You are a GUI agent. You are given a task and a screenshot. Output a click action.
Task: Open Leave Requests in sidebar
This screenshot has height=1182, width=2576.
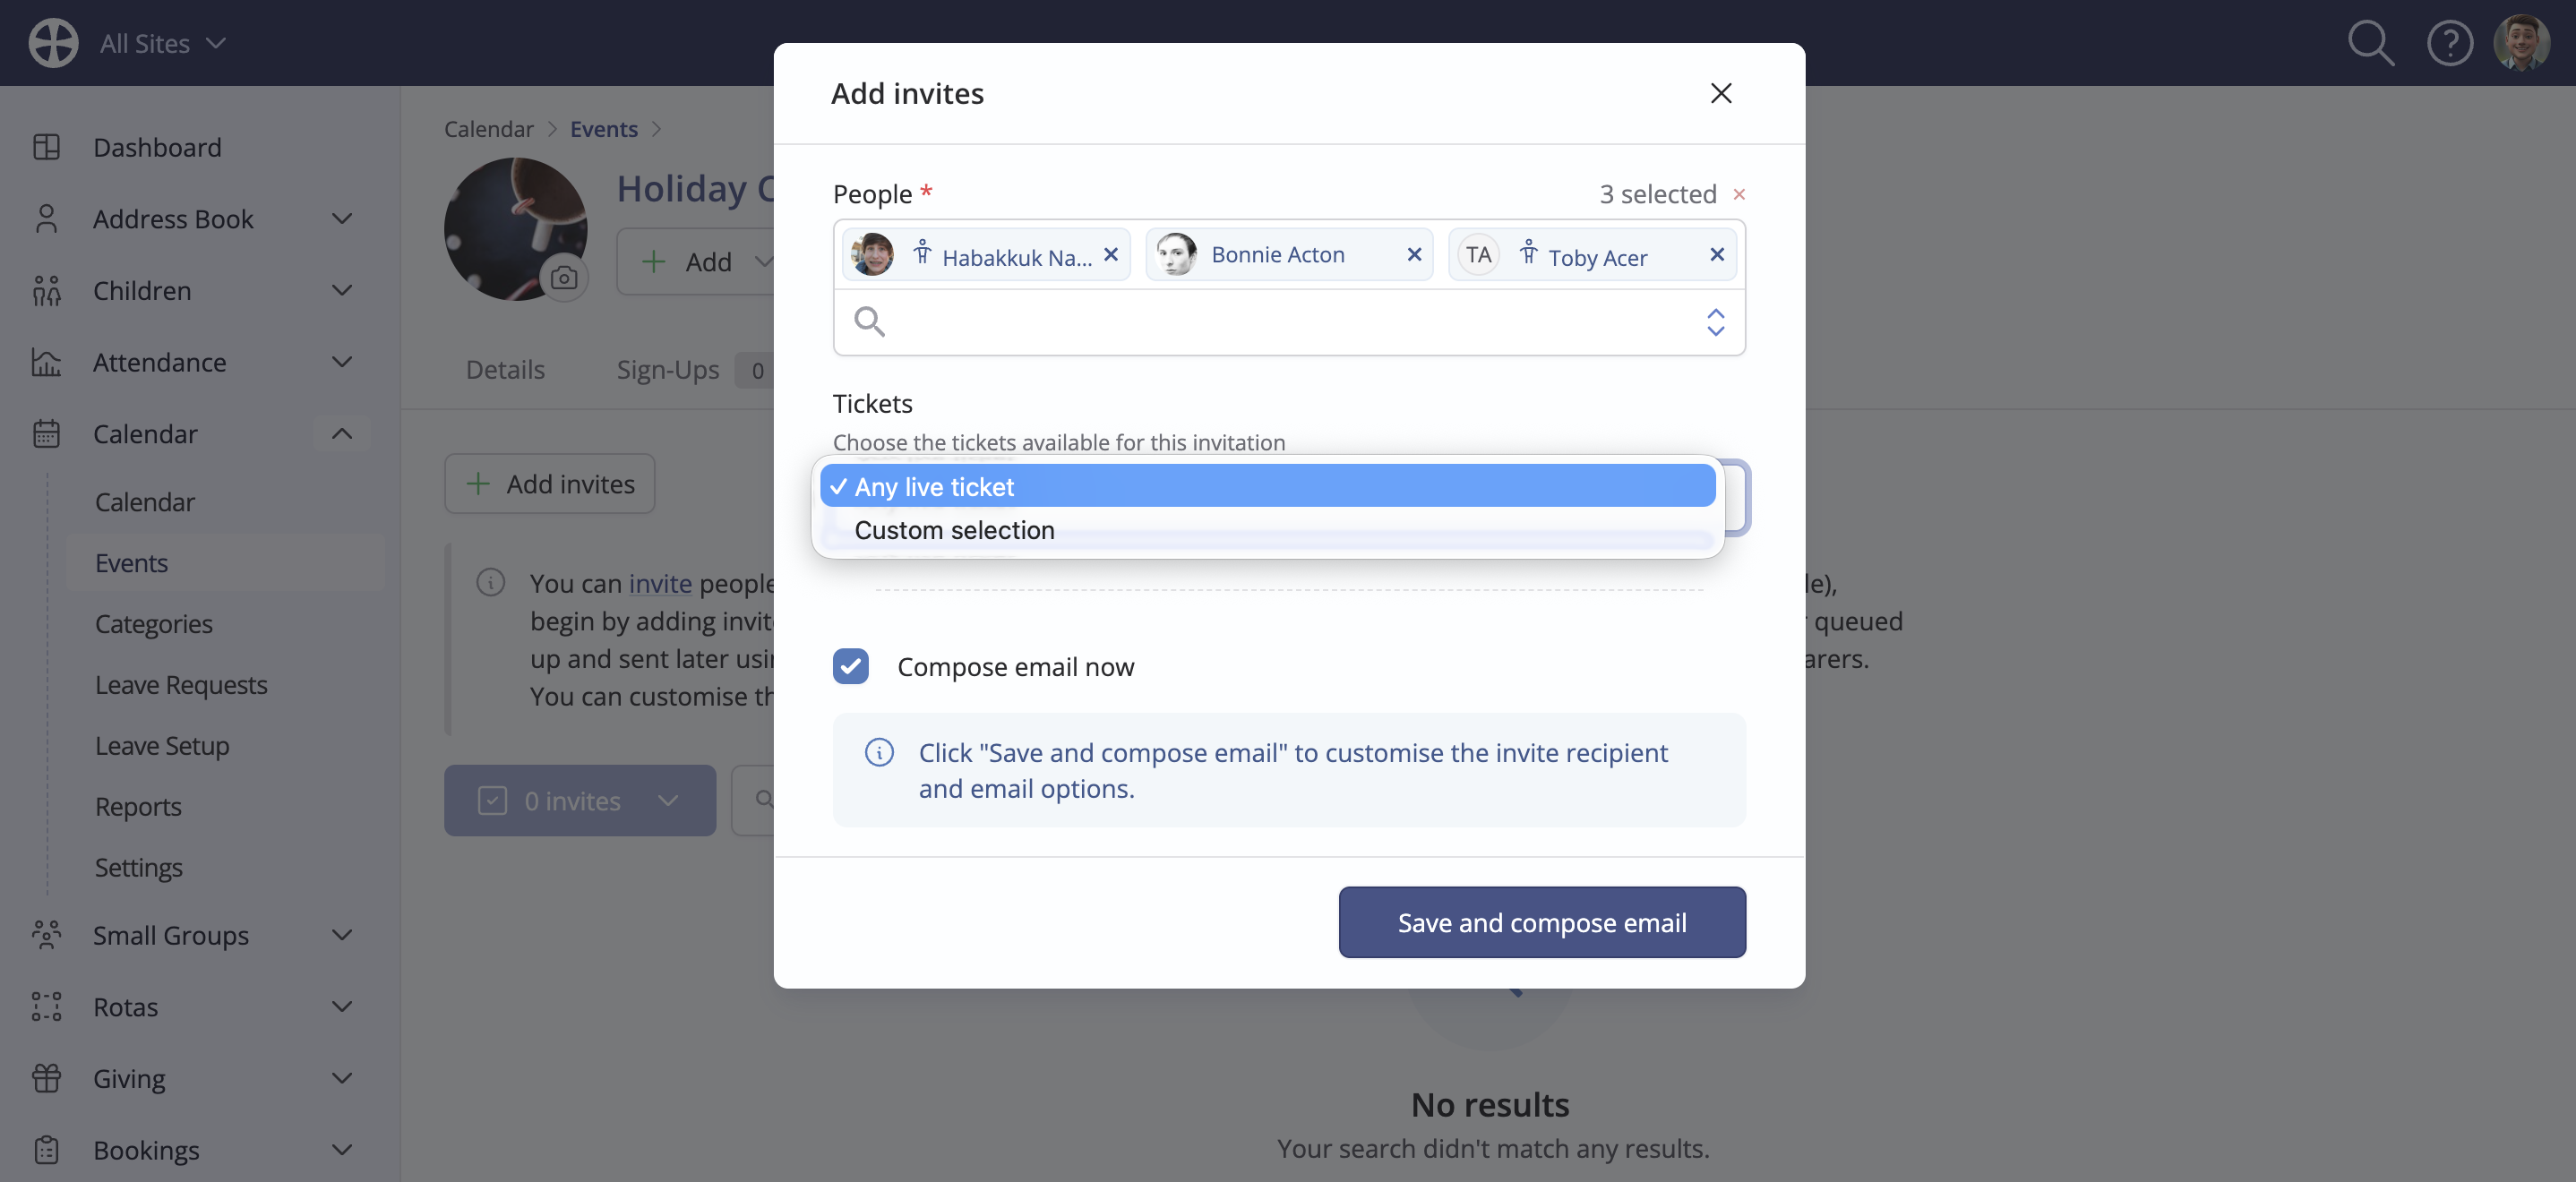pyautogui.click(x=181, y=685)
